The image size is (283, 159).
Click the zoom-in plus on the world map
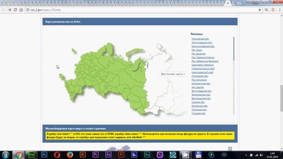click(230, 149)
